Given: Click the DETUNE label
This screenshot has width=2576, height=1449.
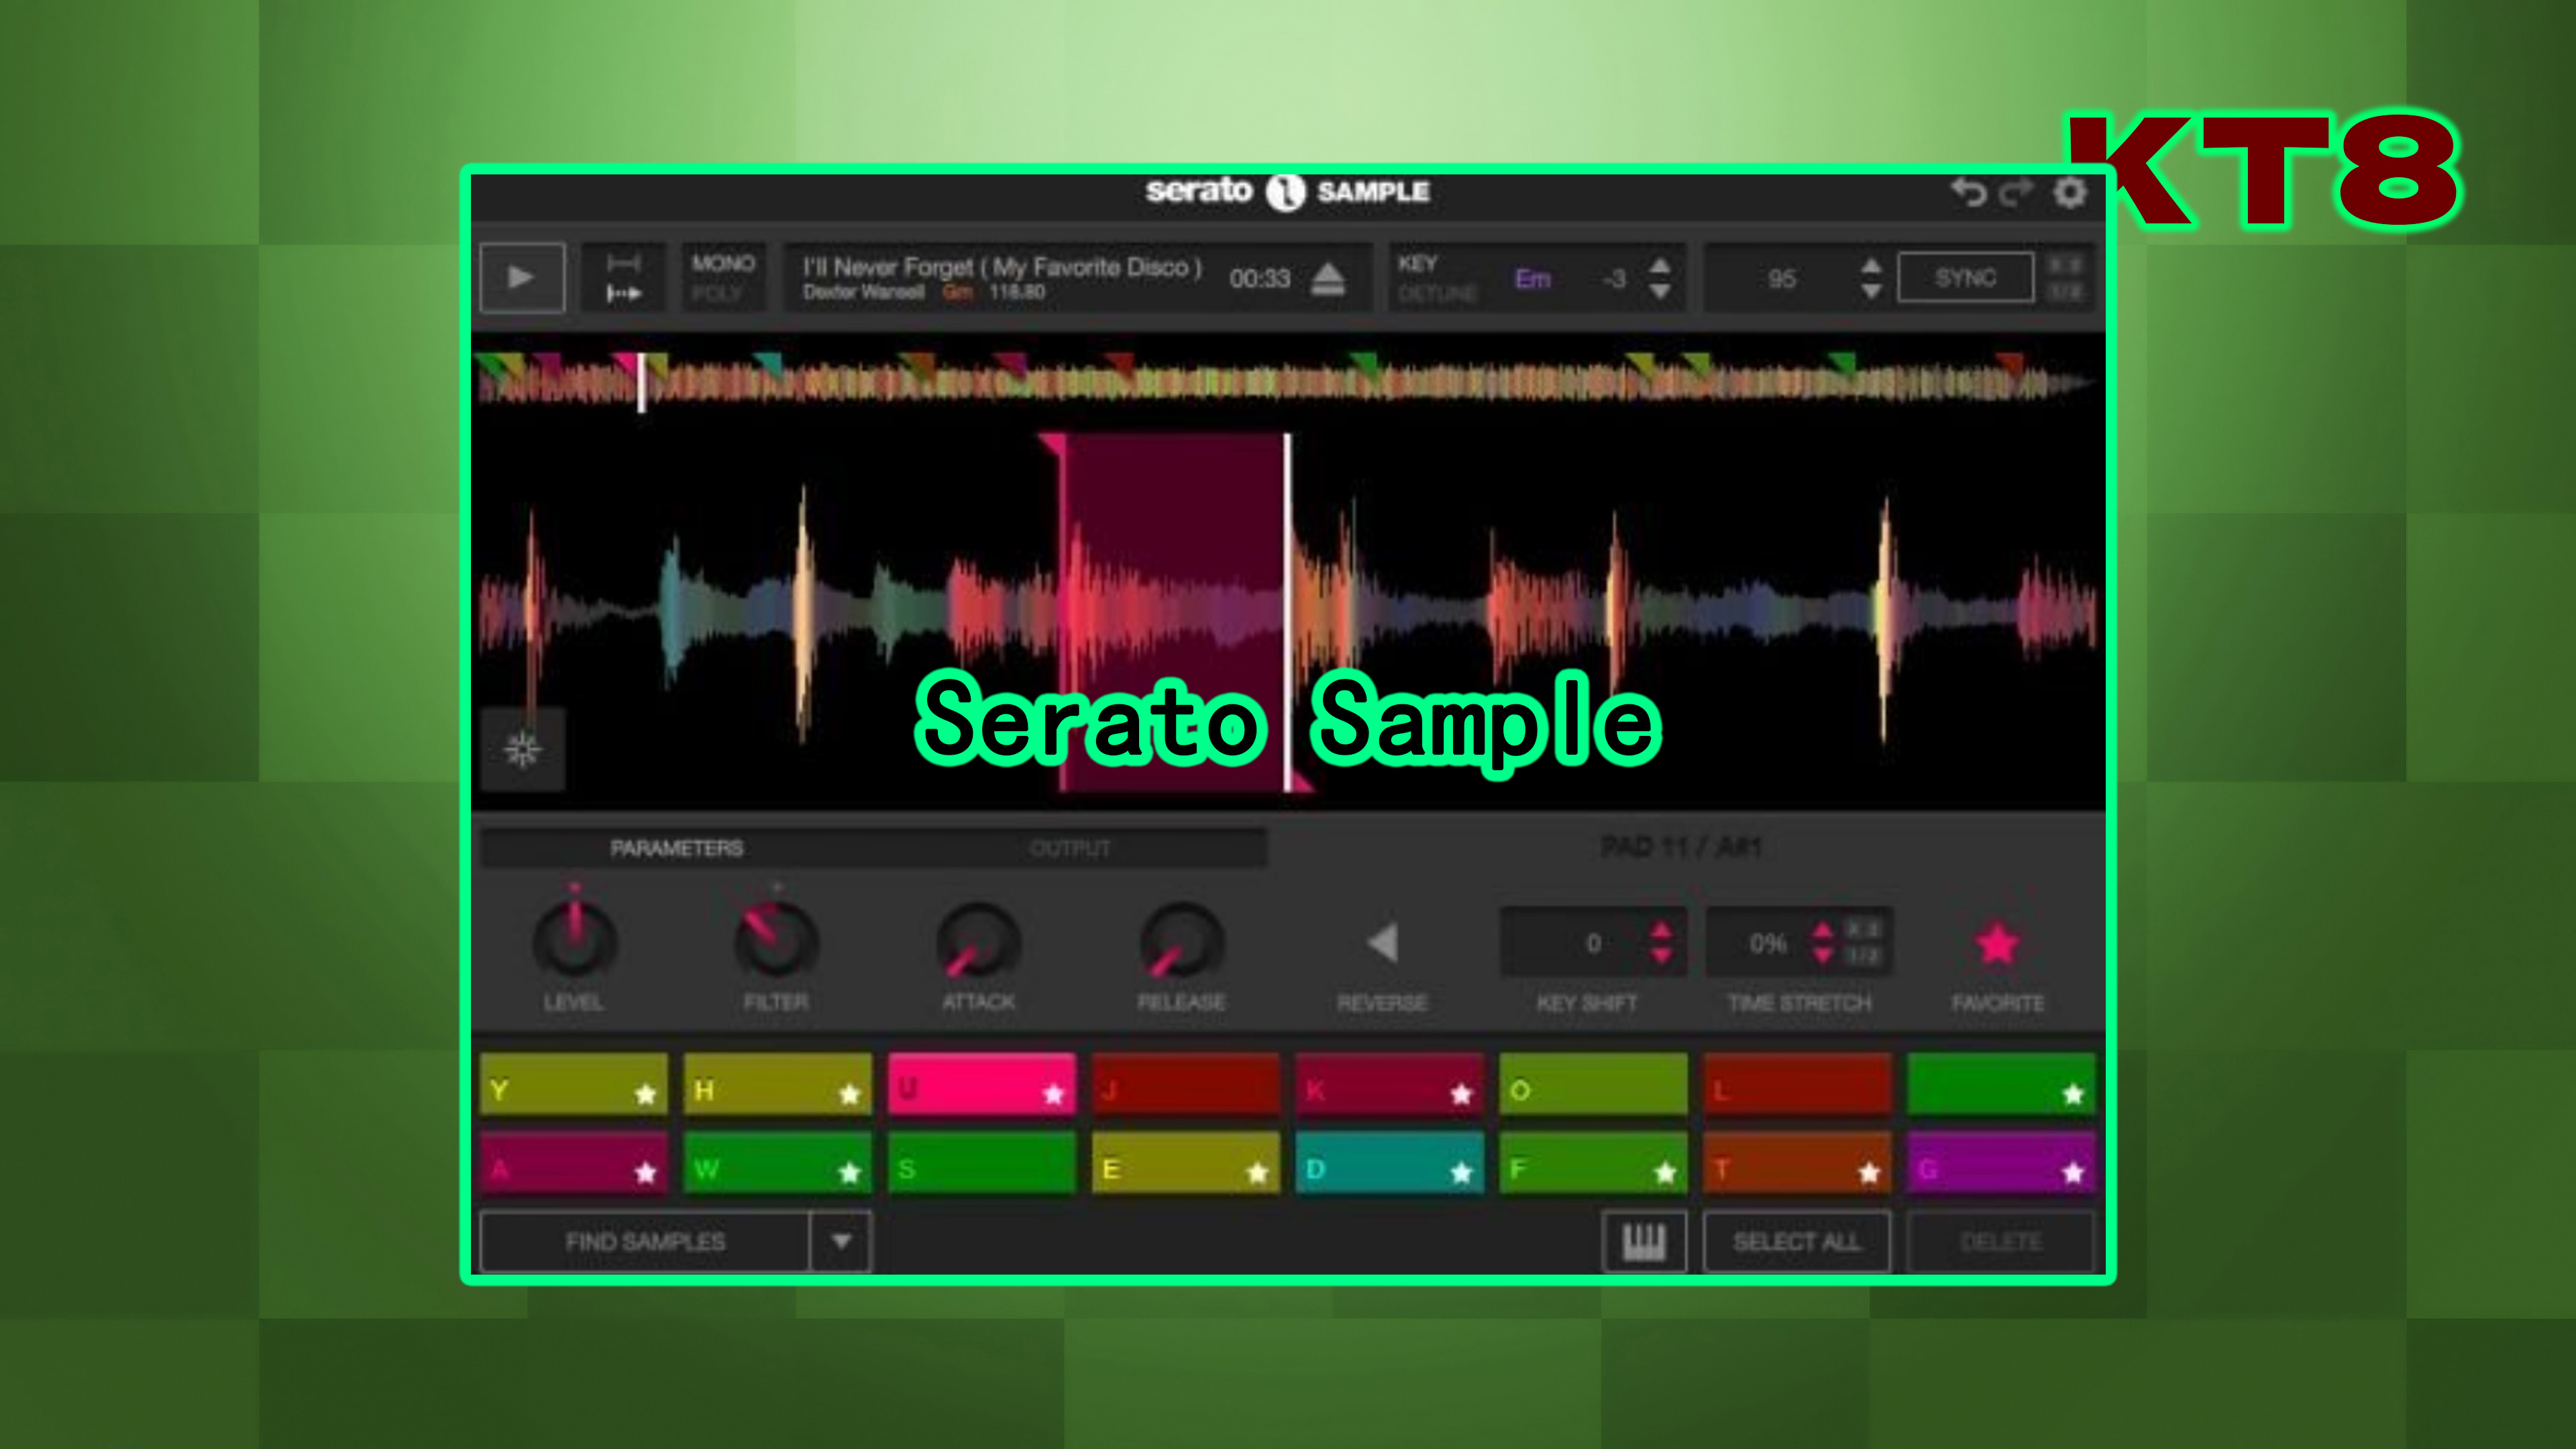Looking at the screenshot, I should pyautogui.click(x=1437, y=294).
